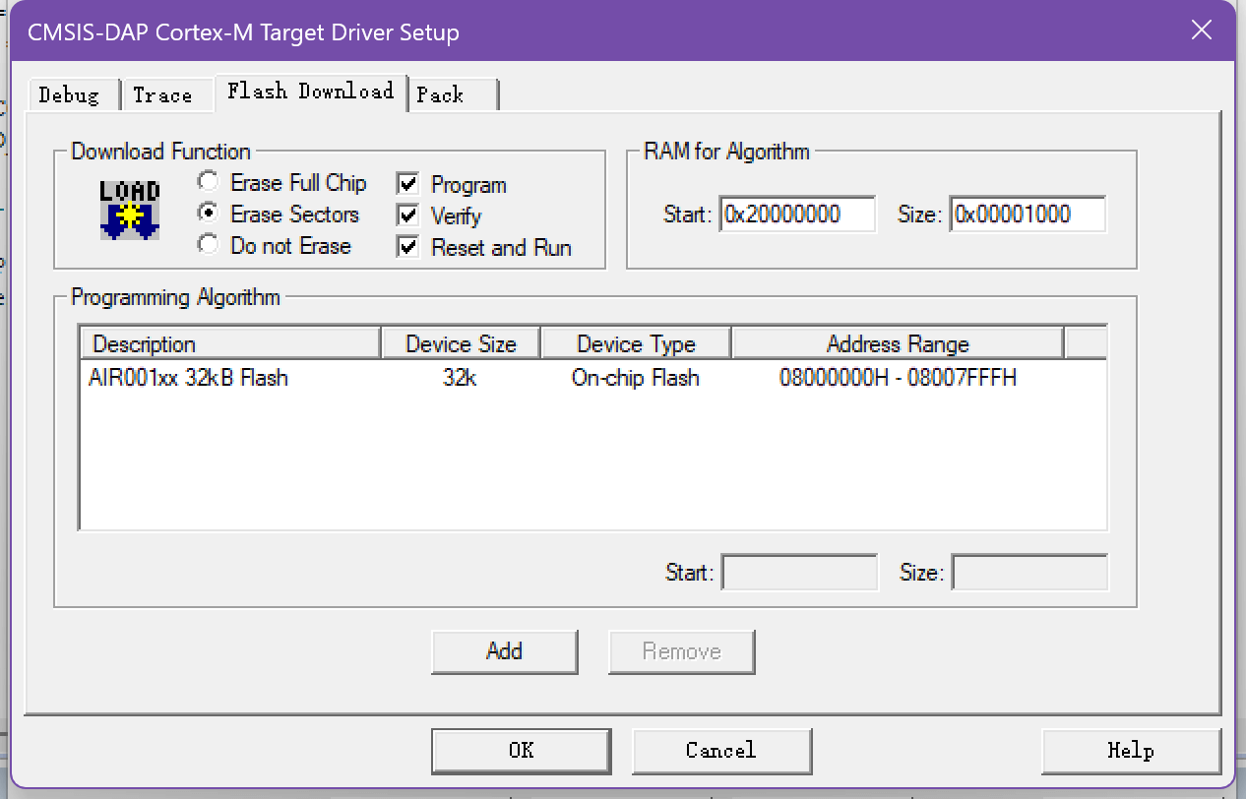
Task: Click the RAM for Algorithm Start field
Action: coord(797,215)
